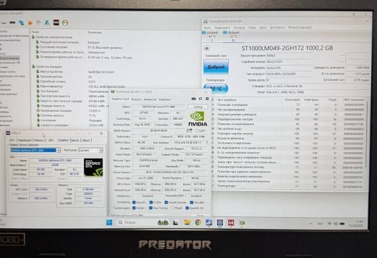Open the Диск menu in CrystalDiskInfo
Viewport: 377px width, 258px height.
(263, 28)
